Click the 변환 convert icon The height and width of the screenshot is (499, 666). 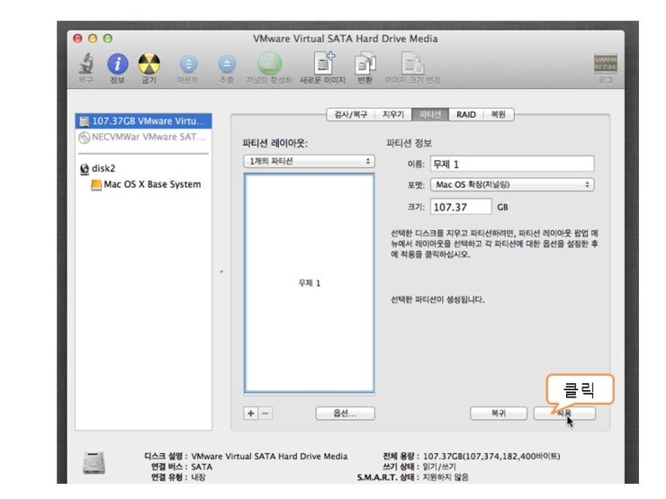click(x=364, y=64)
